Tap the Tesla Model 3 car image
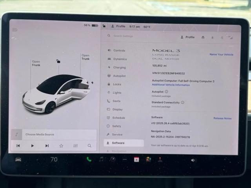This screenshot has width=251, height=188. coord(56,94)
